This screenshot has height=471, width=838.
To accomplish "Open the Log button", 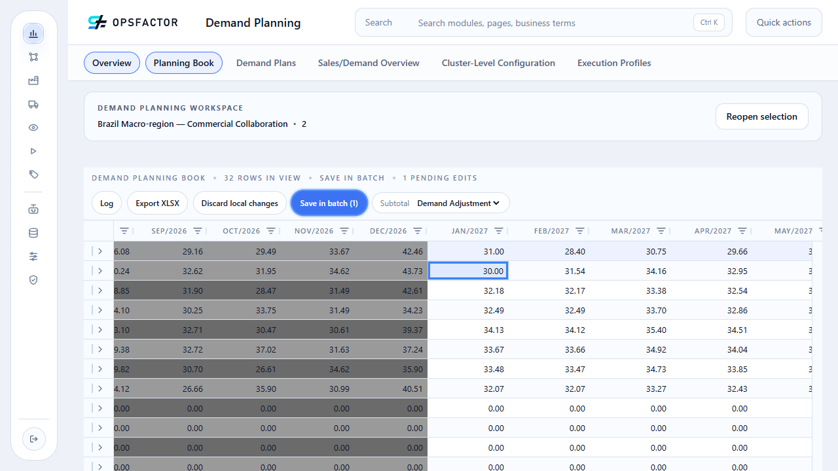I will pyautogui.click(x=107, y=203).
